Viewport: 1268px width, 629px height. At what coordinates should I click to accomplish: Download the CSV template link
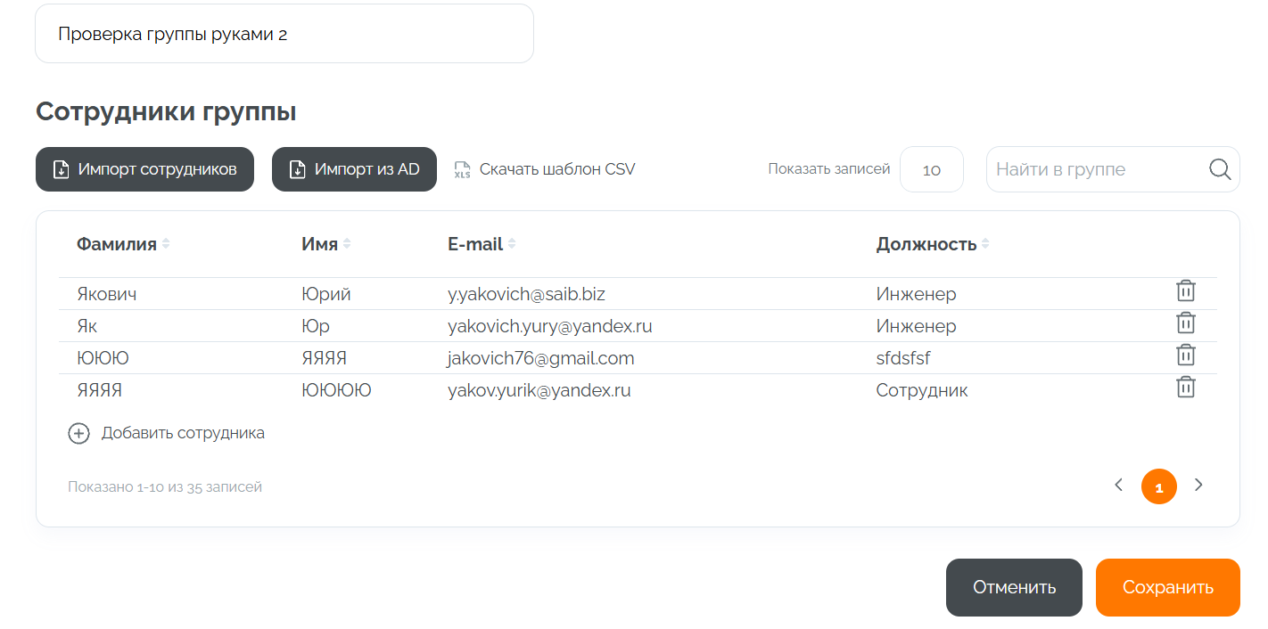(x=556, y=169)
